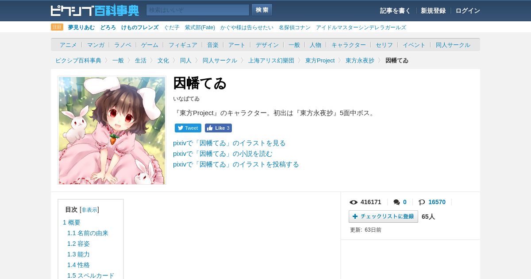Select the セリフ category menu item
The width and height of the screenshot is (531, 279).
tap(384, 45)
